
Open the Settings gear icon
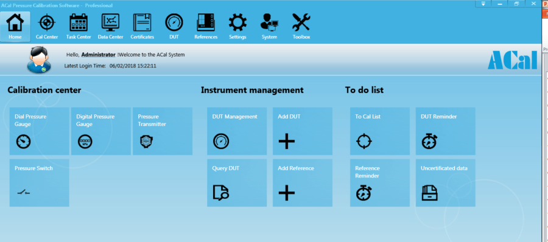coord(237,27)
